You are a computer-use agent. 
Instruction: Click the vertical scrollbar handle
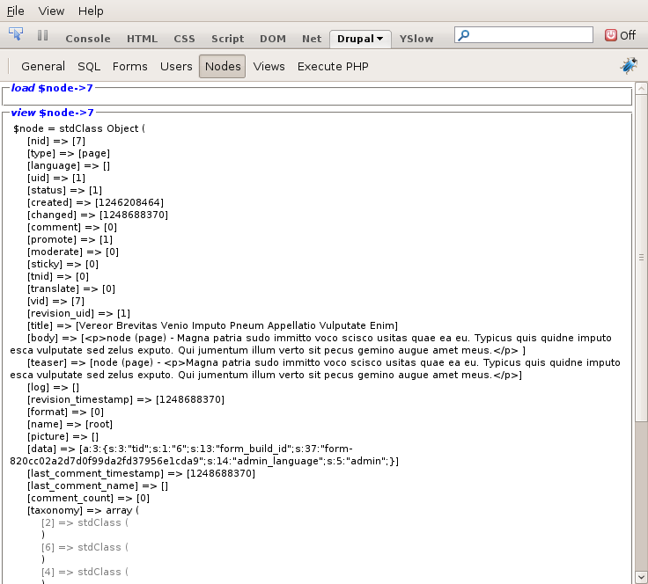[641, 257]
